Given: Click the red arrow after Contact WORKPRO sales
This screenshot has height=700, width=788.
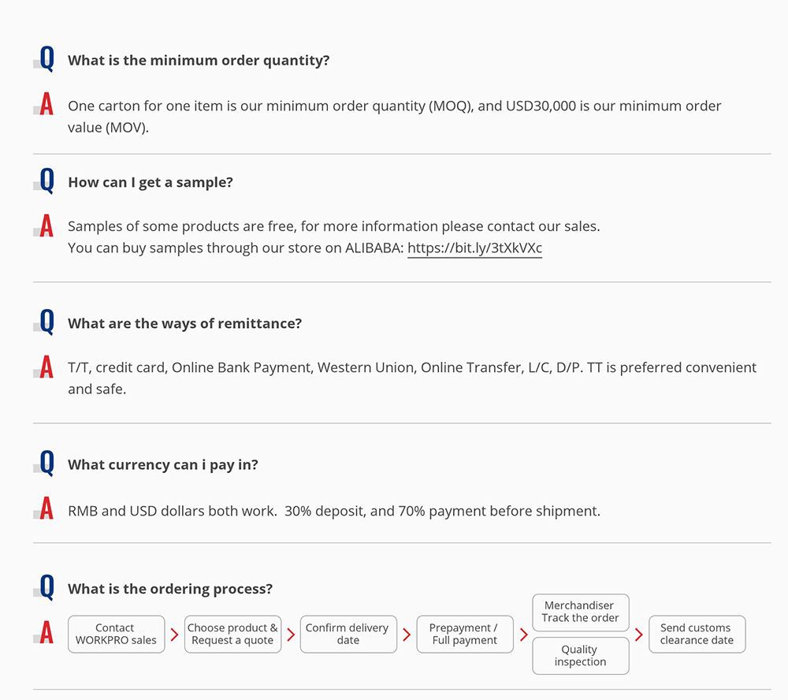Looking at the screenshot, I should [174, 634].
